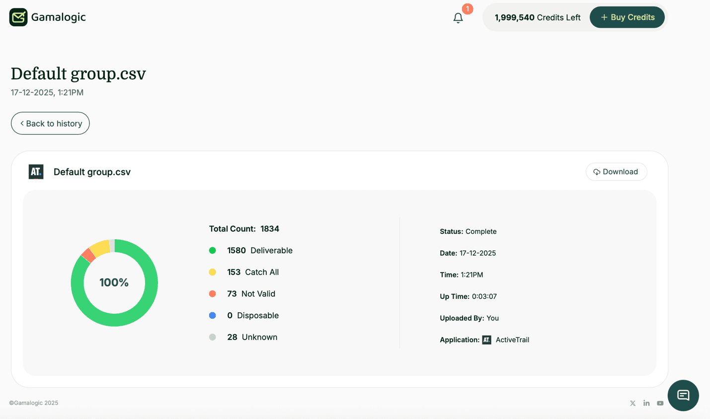Click the 1,999,540 Credits Left display
Image resolution: width=710 pixels, height=419 pixels.
537,17
